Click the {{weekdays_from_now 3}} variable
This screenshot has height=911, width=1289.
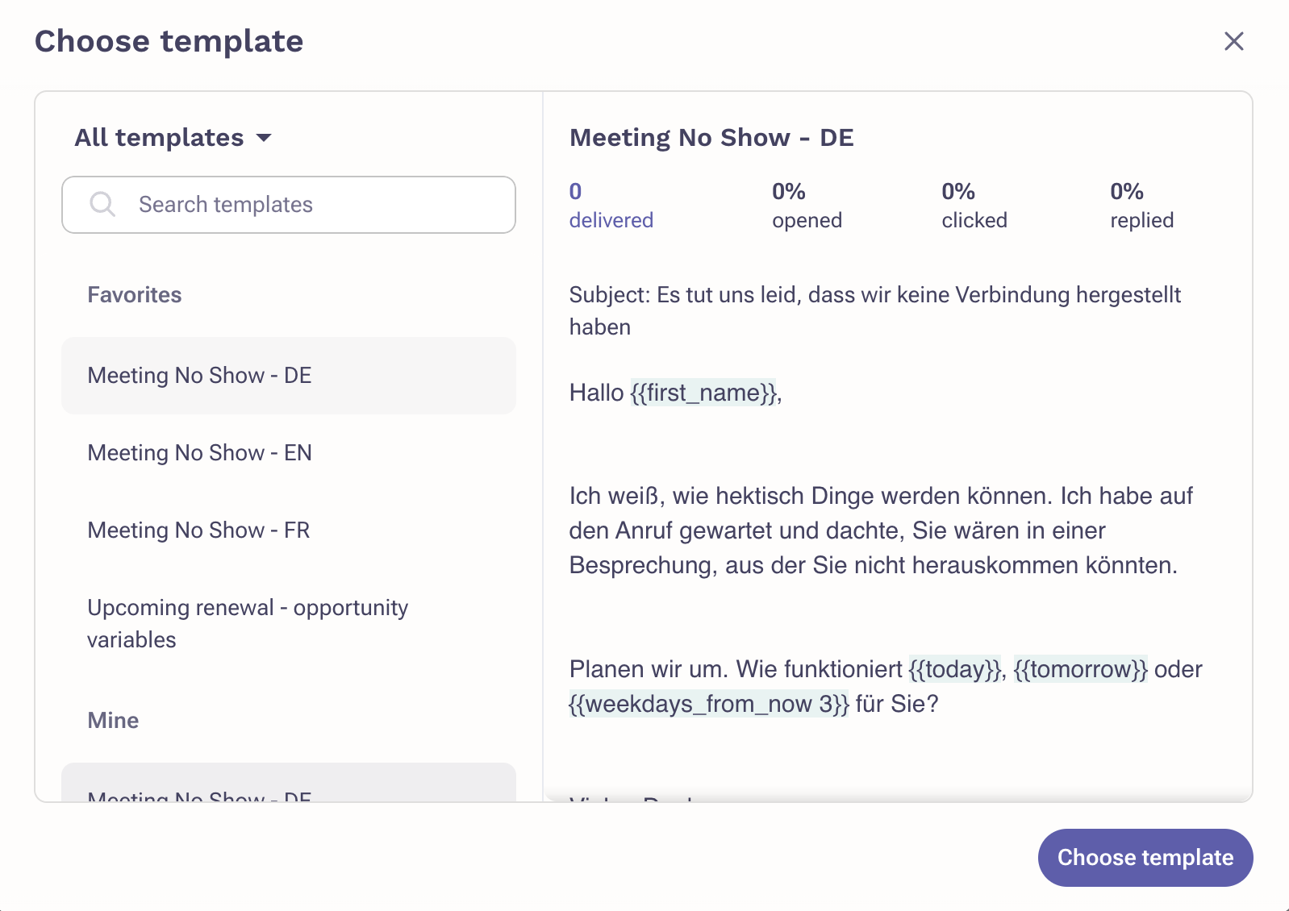pyautogui.click(x=709, y=704)
